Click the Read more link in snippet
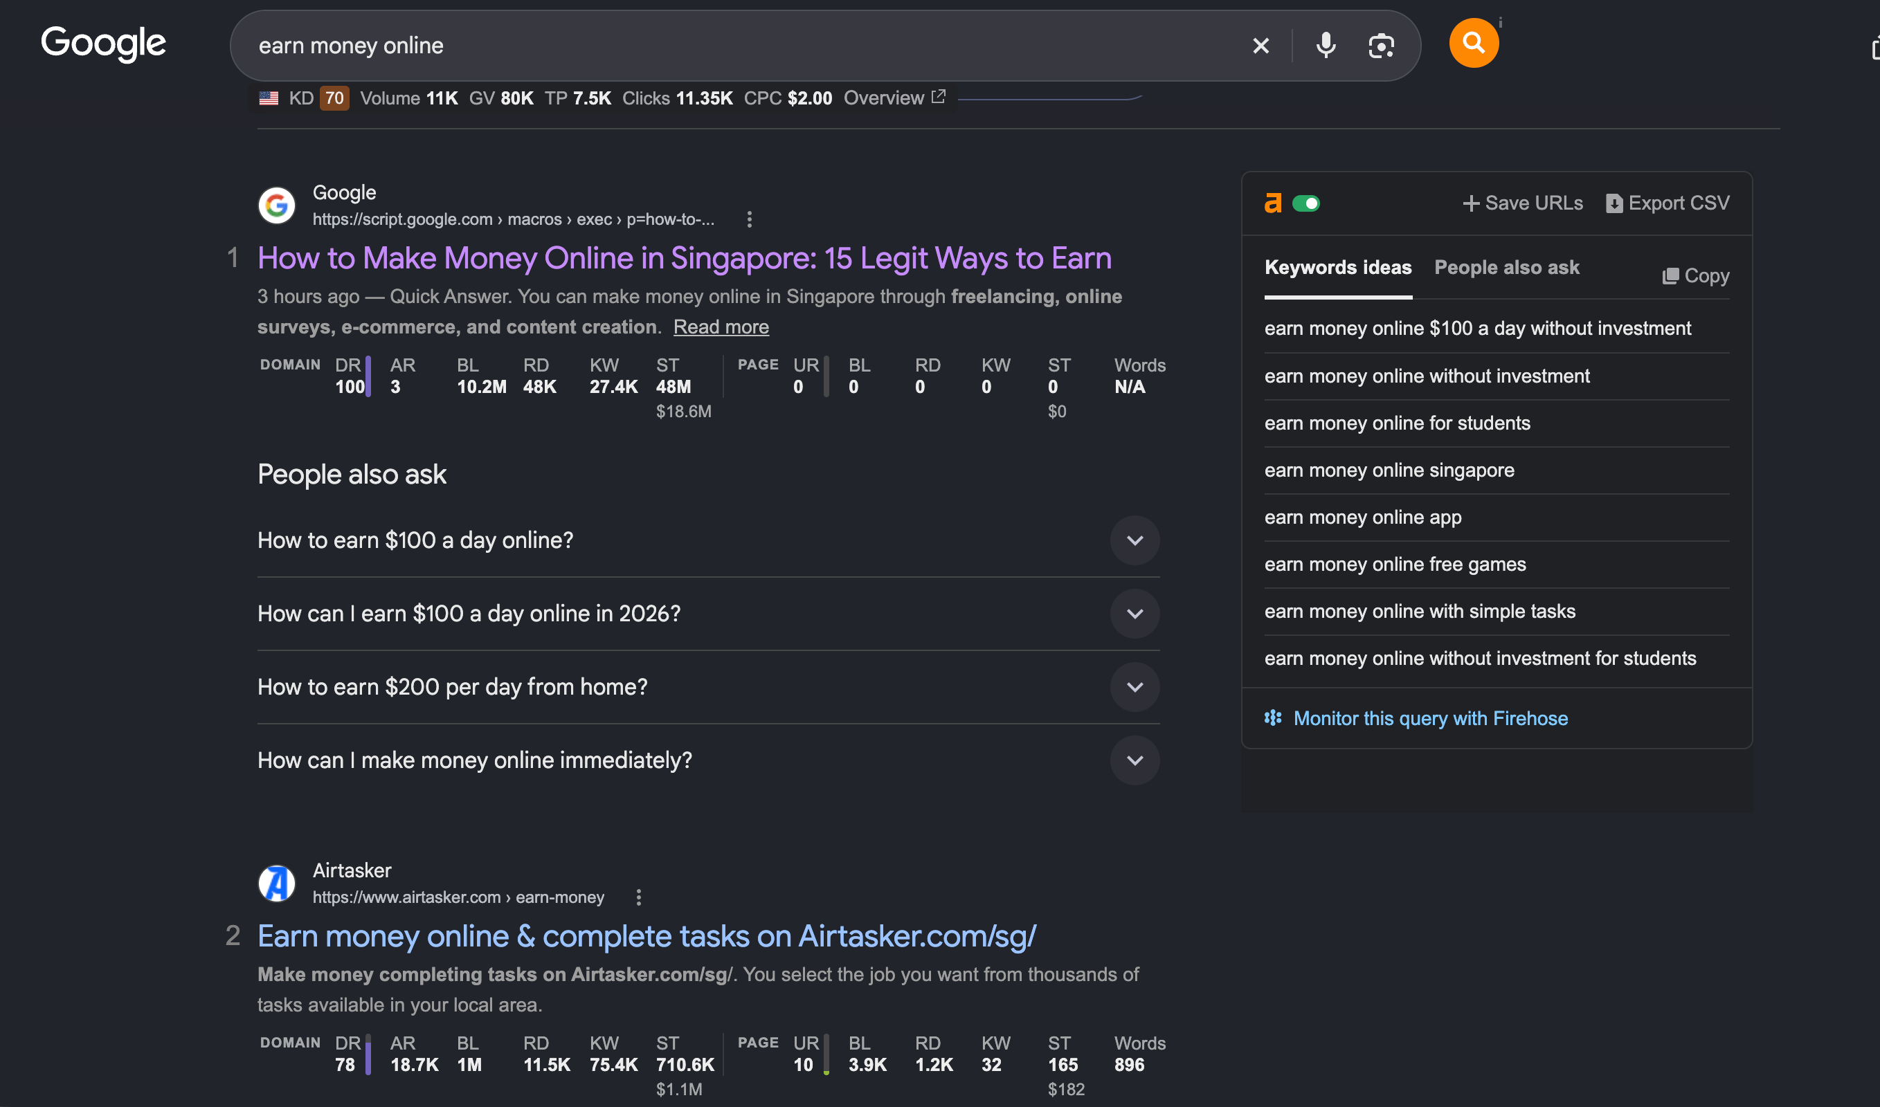The image size is (1880, 1107). click(x=721, y=327)
